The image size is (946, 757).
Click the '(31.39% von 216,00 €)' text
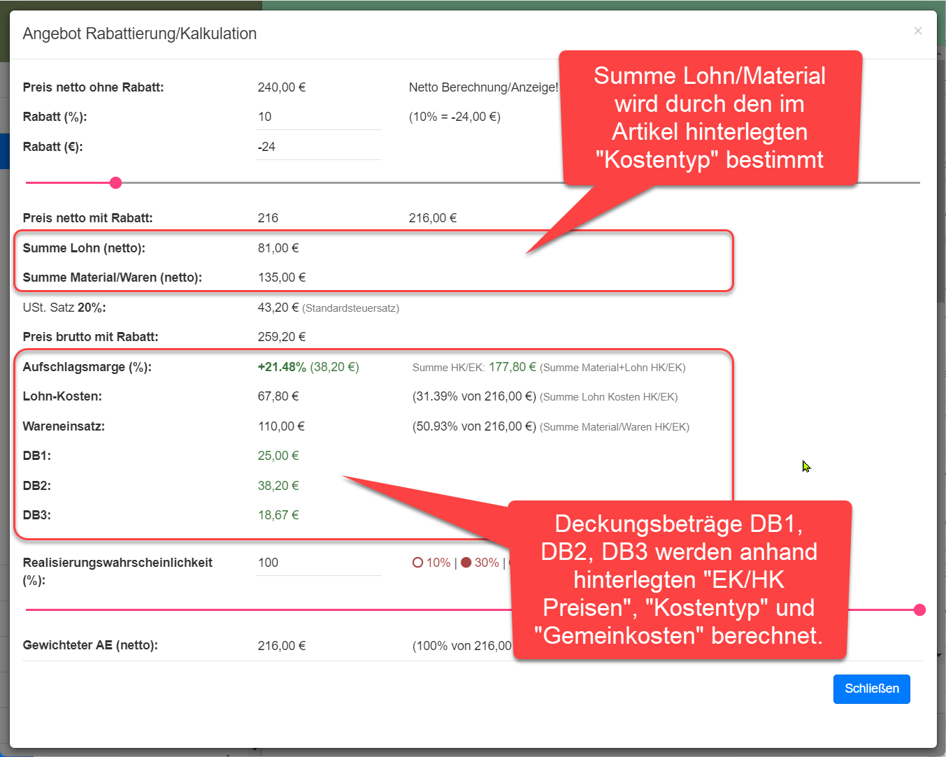[x=474, y=396]
